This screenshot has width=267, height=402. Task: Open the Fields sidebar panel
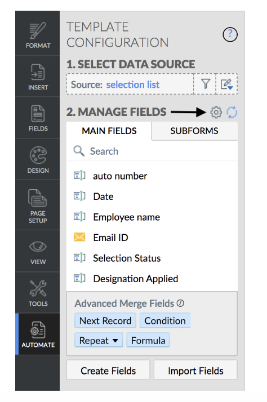pos(38,118)
